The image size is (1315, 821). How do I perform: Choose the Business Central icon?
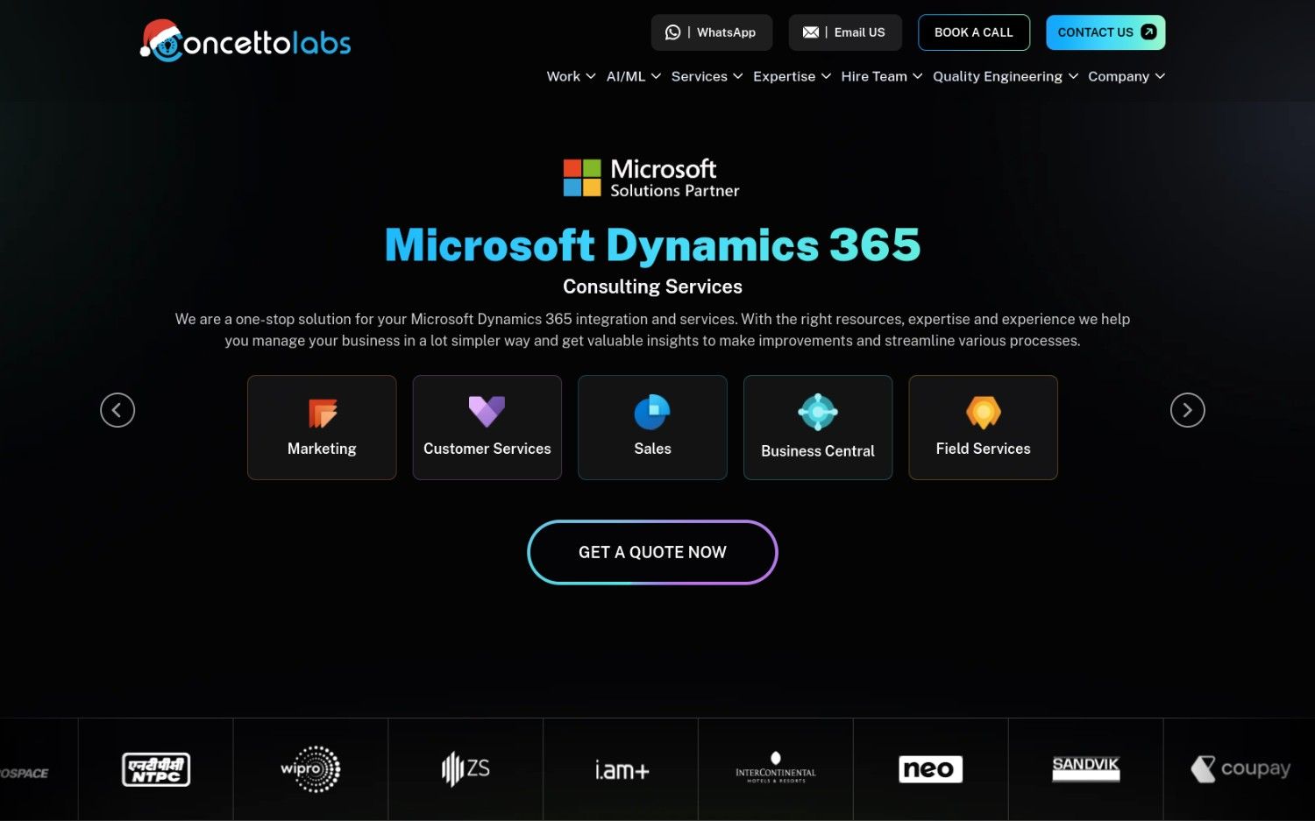pos(817,412)
